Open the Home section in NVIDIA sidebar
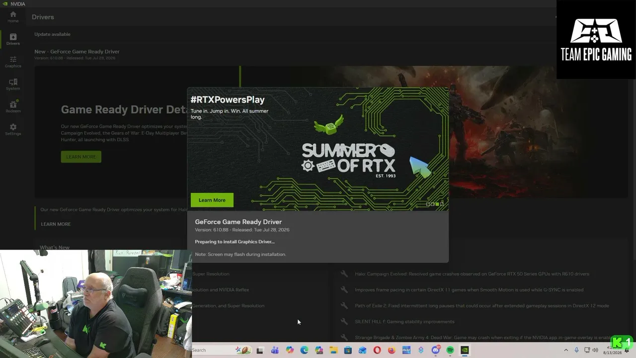Viewport: 636px width, 358px height. tap(13, 17)
